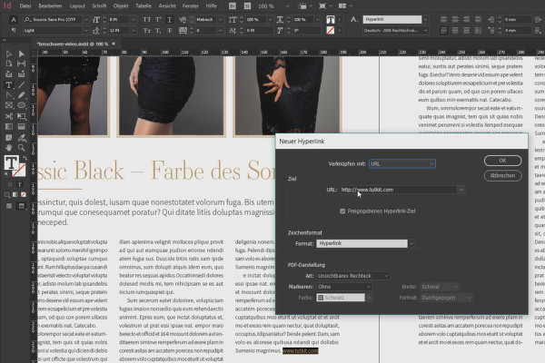
Task: Toggle Freigegebenes Hyperlink-Ziel checkbox
Action: click(x=342, y=211)
